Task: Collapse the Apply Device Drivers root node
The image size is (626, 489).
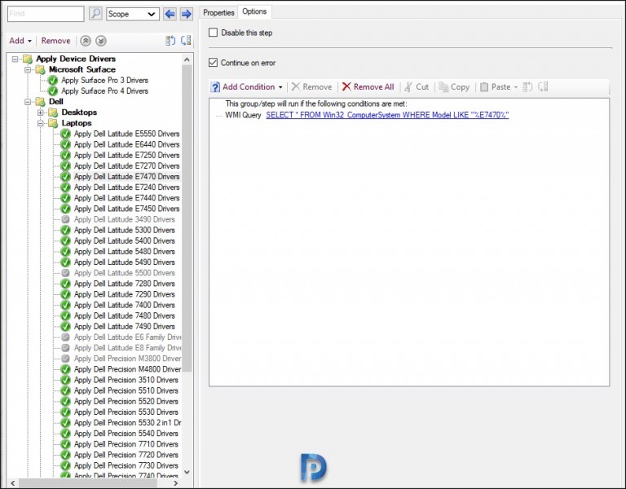Action: click(x=15, y=59)
